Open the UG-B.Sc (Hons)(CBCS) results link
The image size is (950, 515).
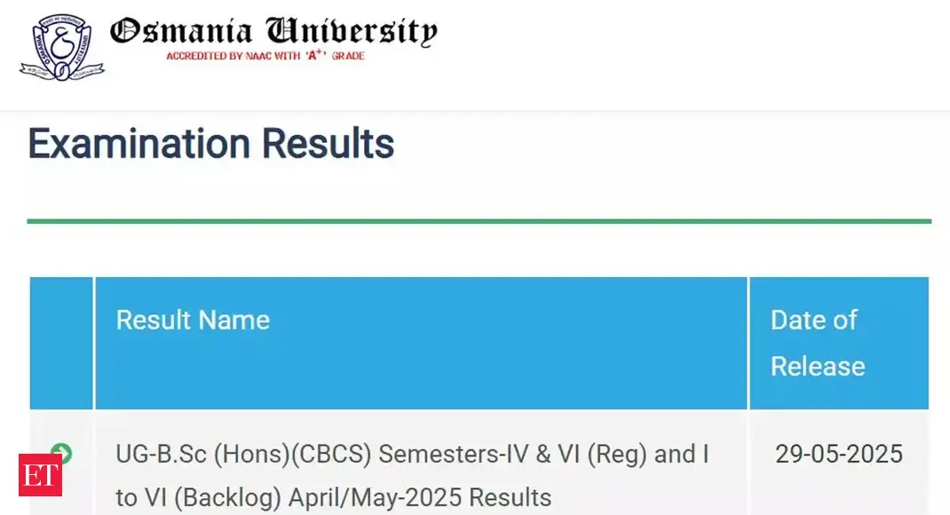point(412,455)
